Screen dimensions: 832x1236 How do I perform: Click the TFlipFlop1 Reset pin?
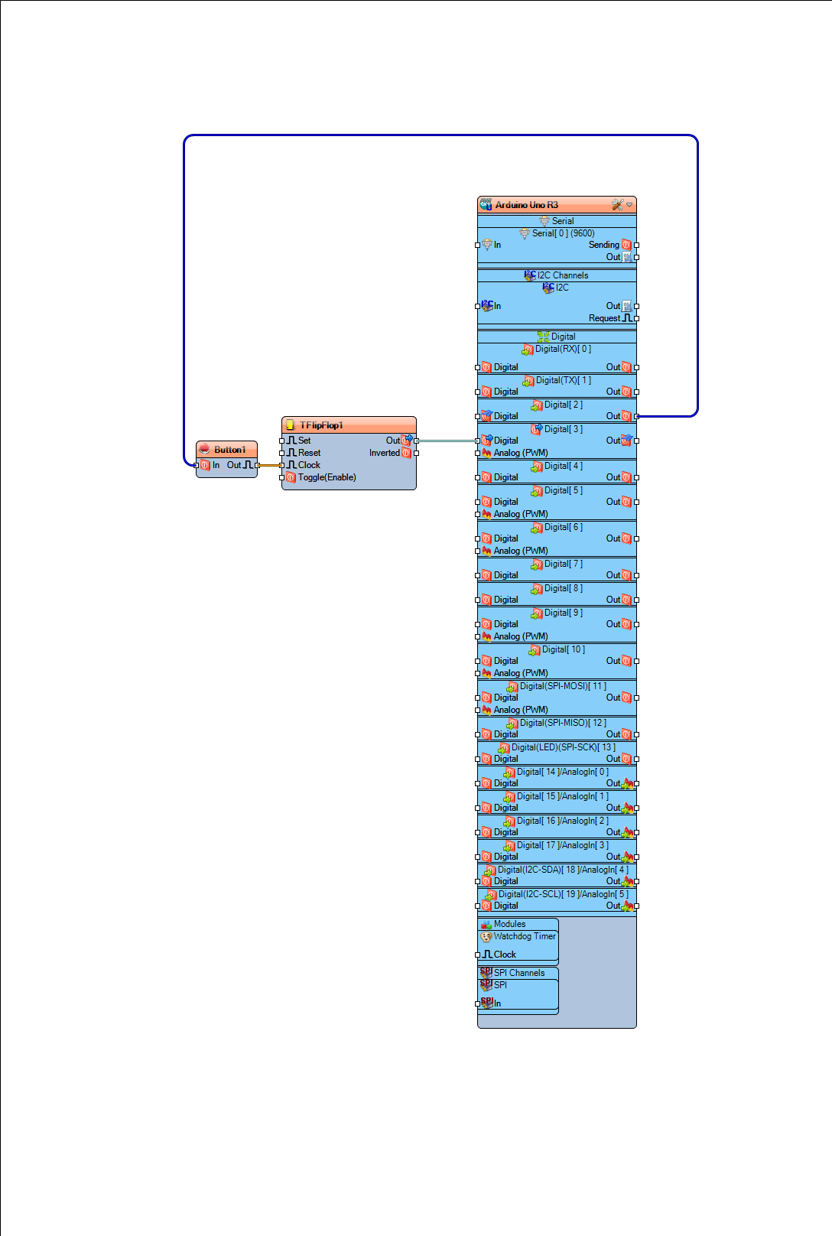click(x=282, y=453)
